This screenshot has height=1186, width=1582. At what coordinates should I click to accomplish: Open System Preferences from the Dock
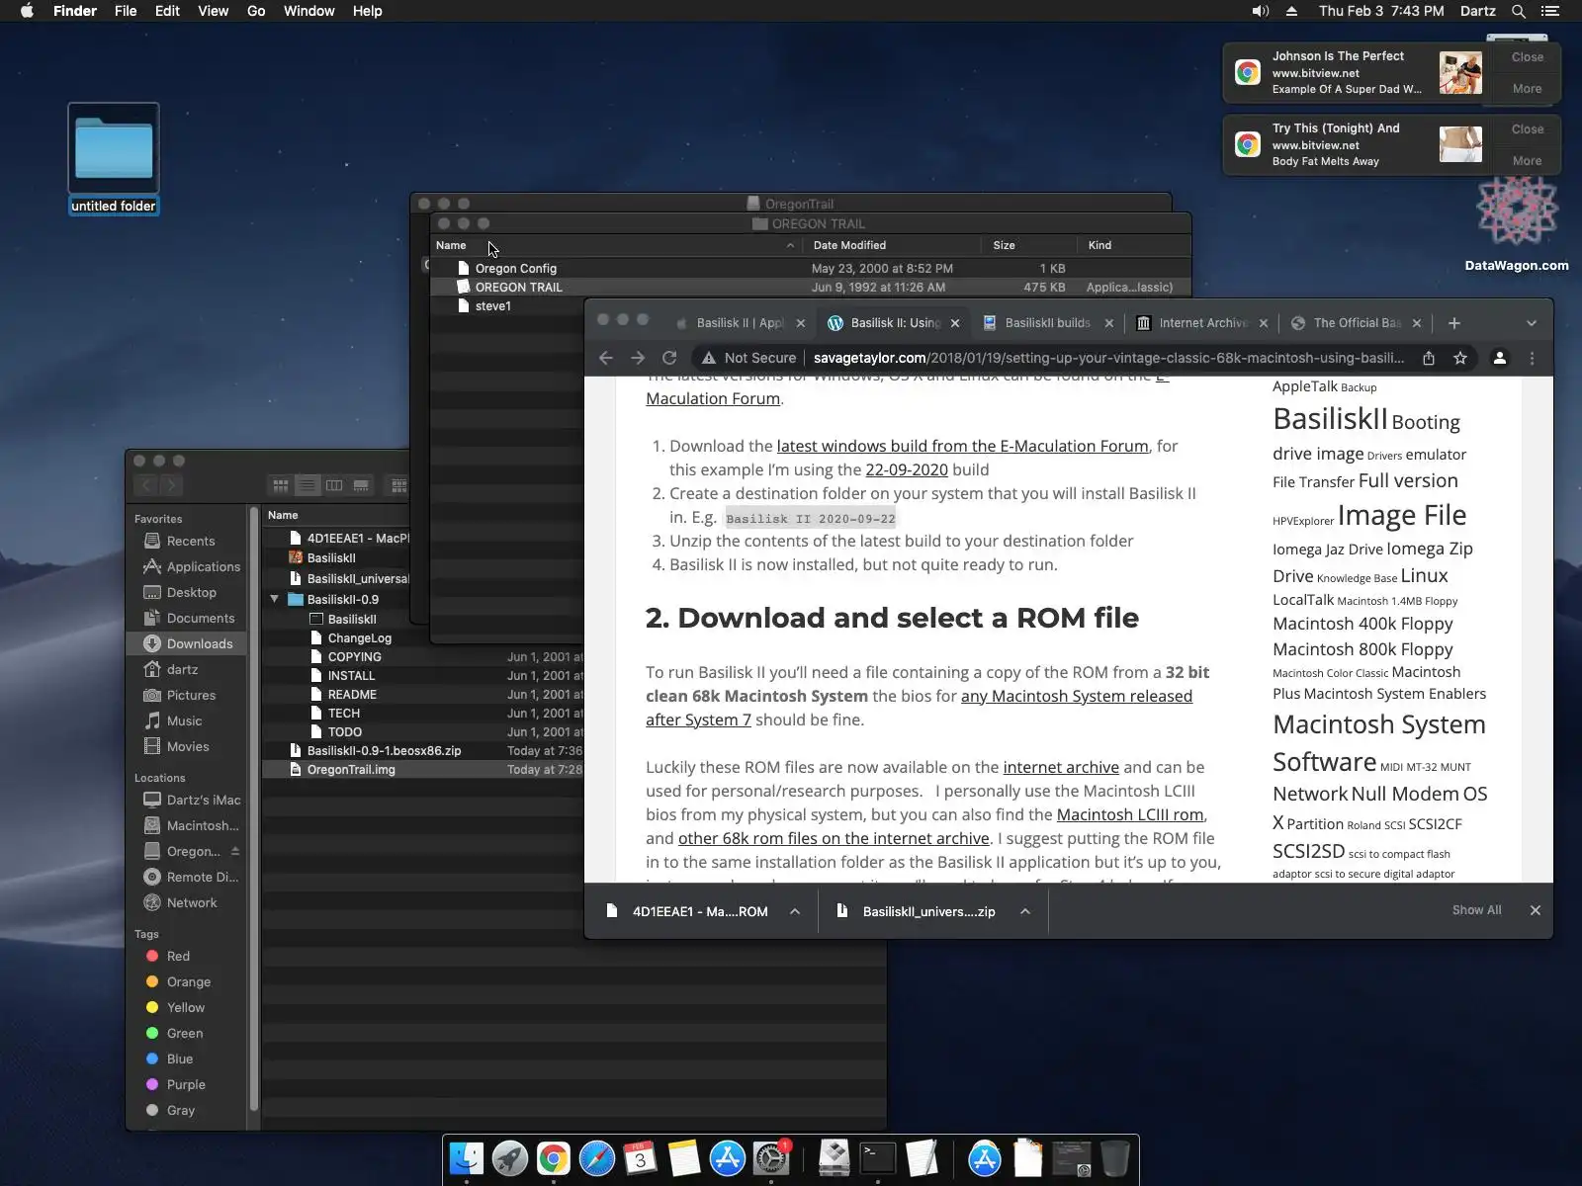(x=771, y=1158)
